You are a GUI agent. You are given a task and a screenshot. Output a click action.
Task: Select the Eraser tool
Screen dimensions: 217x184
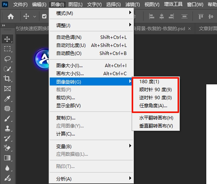[x=7, y=148]
